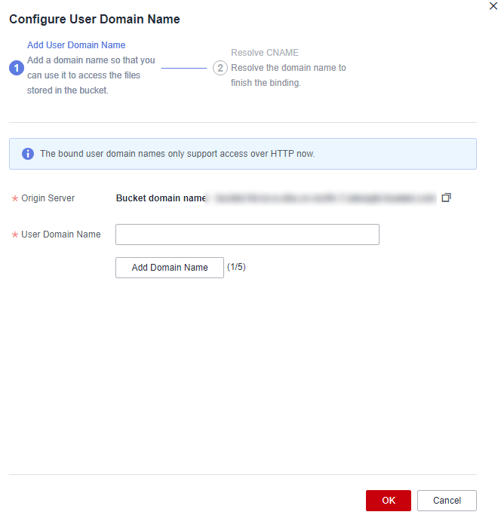This screenshot has width=504, height=518.
Task: Cancel the domain configuration
Action: pos(447,501)
